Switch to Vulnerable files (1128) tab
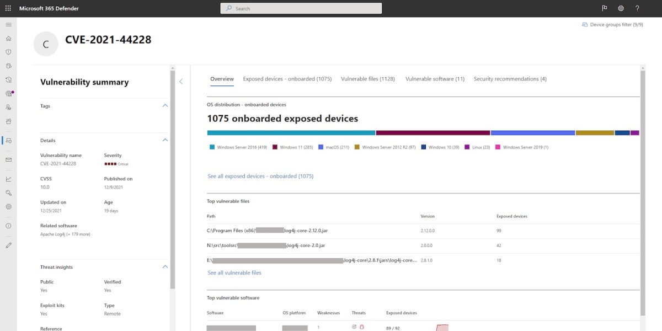 pyautogui.click(x=368, y=79)
